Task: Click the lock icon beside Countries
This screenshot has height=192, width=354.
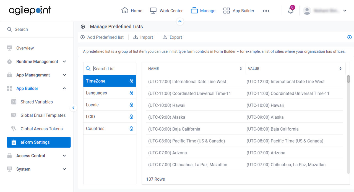Action: coord(131,129)
